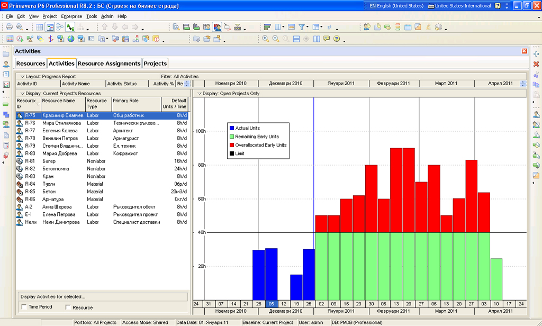This screenshot has width=542, height=326.
Task: Click the green plus Add icon
Action: (x=536, y=54)
